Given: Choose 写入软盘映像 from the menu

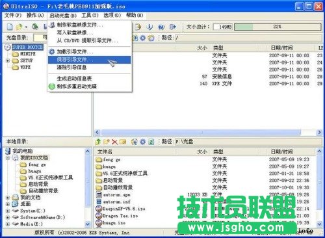Looking at the screenshot, I should [90, 33].
